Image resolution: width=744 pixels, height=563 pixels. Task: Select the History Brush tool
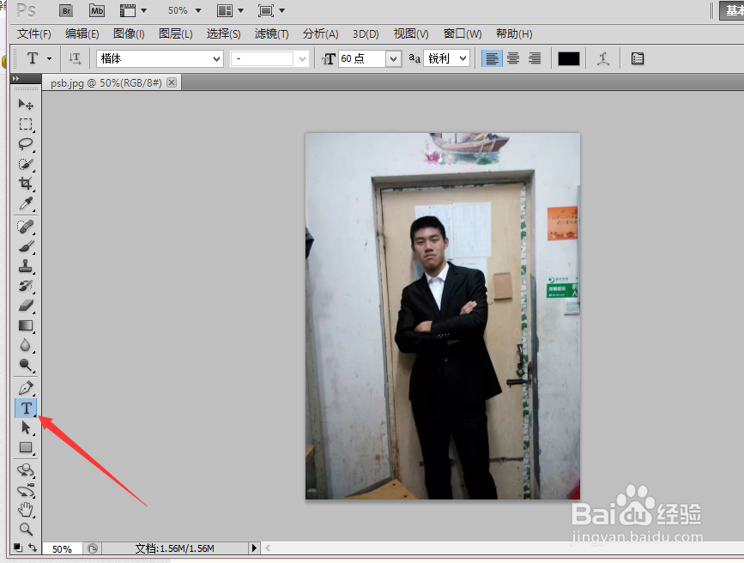(26, 286)
